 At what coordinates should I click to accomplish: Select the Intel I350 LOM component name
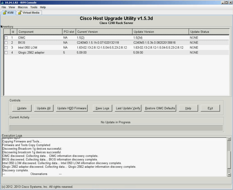28,48
